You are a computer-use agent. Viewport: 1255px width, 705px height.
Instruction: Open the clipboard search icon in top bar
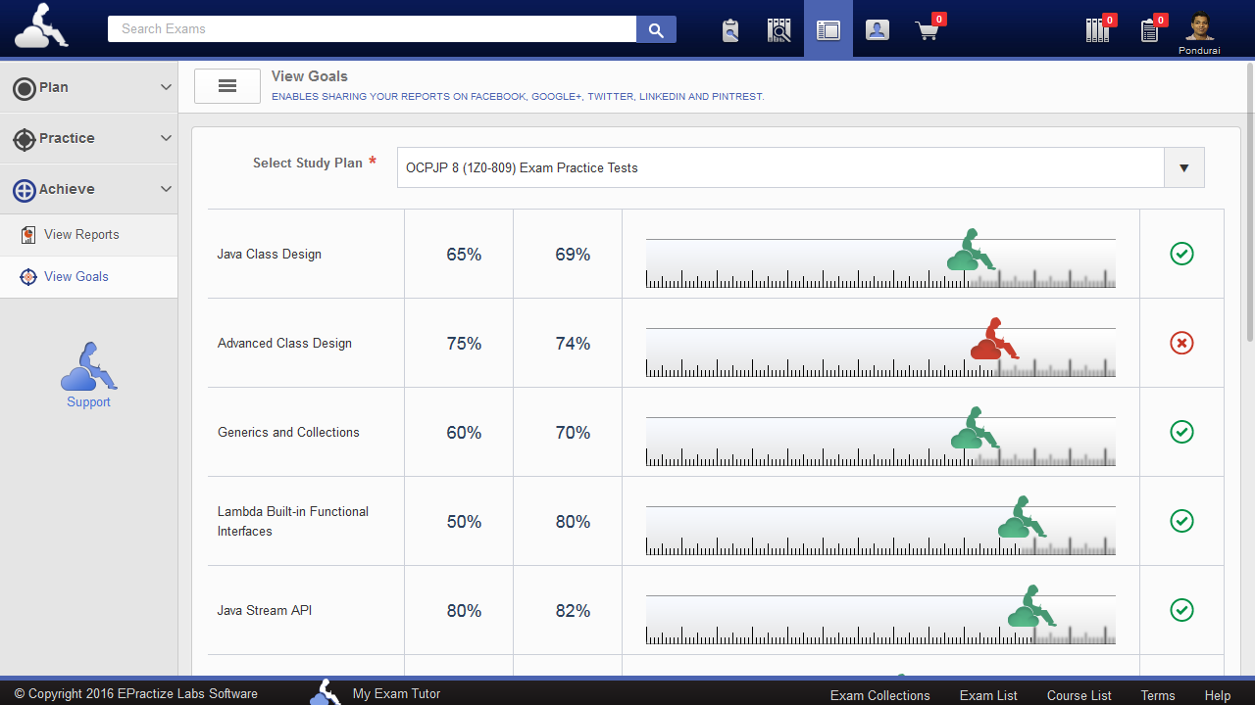(x=729, y=30)
